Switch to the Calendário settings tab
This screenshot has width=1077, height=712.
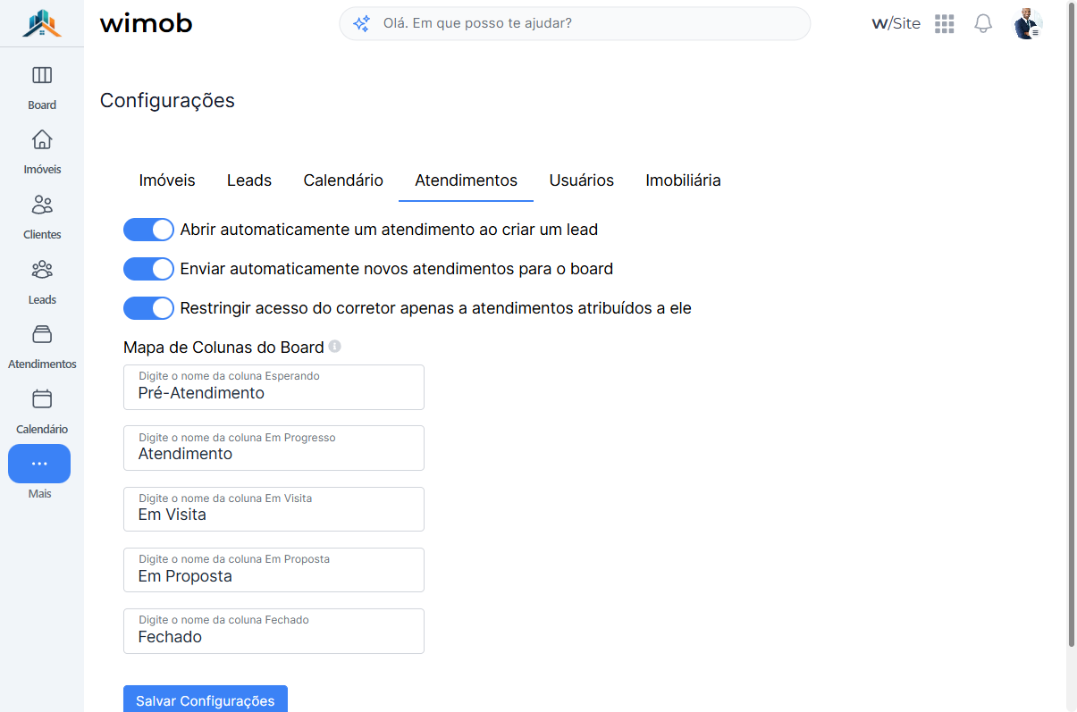(343, 180)
